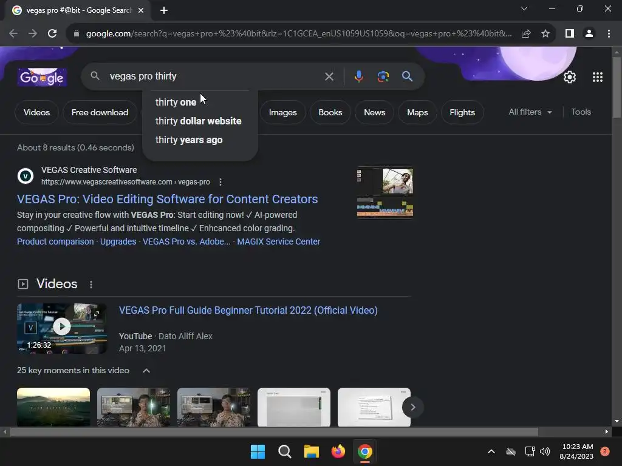Screen dimensions: 622x466
Task: Filter results by Flights
Action: tap(462, 112)
